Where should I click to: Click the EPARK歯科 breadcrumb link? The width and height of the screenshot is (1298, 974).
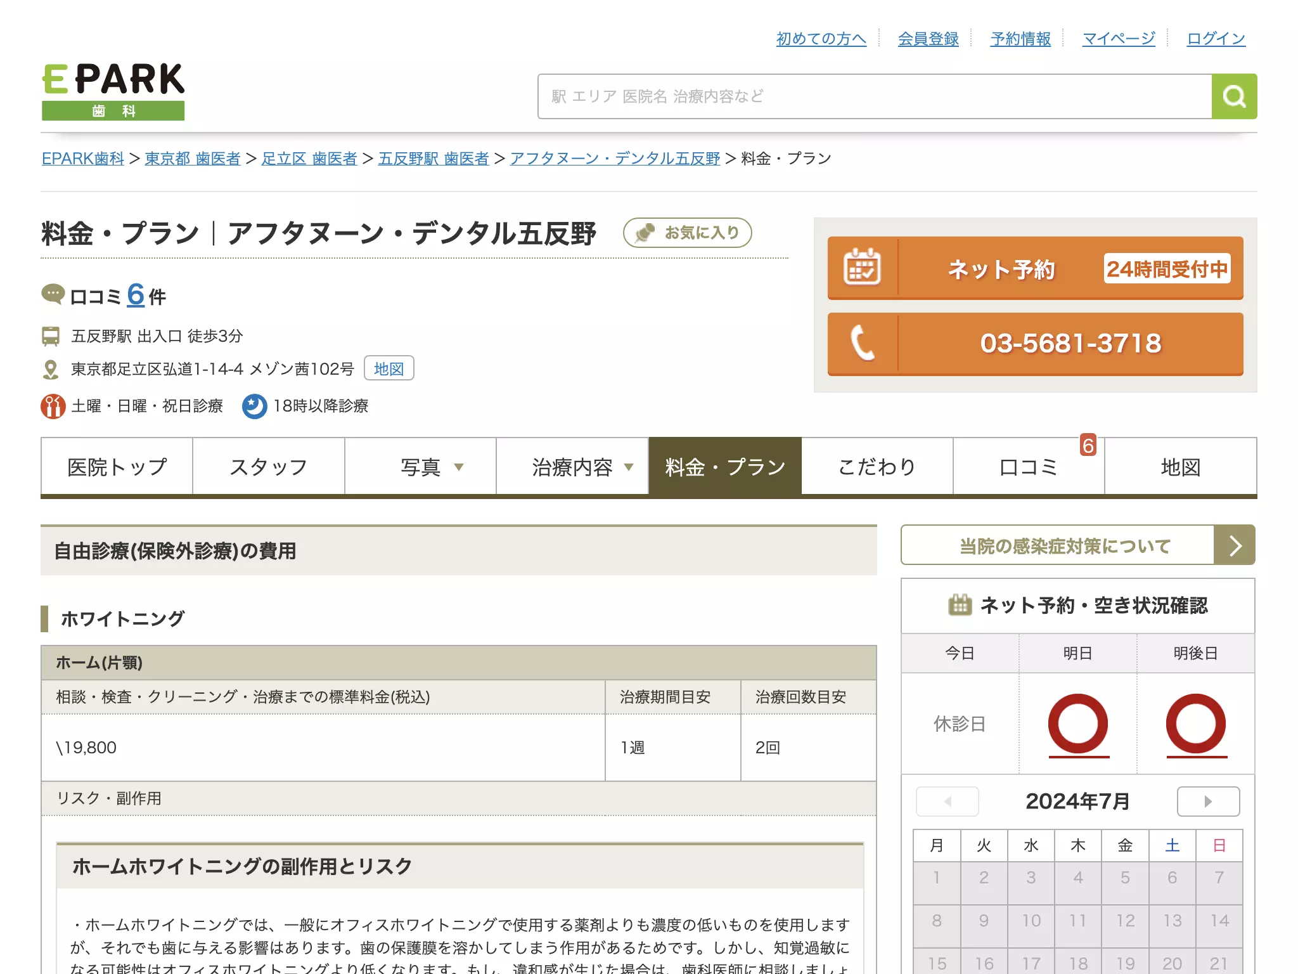coord(83,159)
